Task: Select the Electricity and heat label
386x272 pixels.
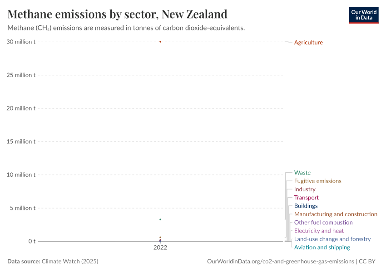Action: [x=319, y=231]
